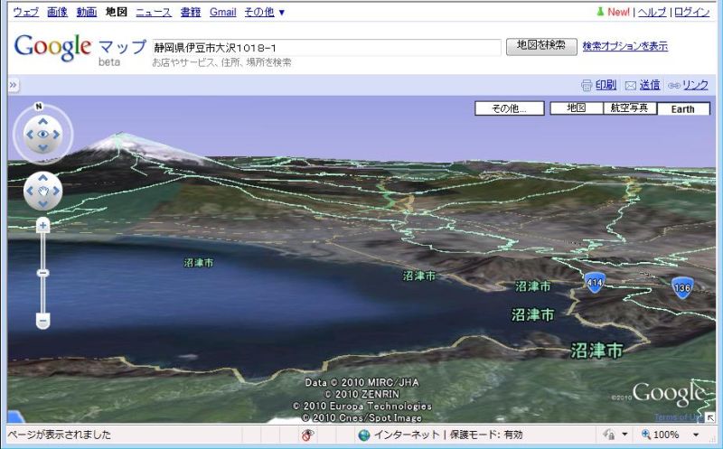Rotate the view right with the look joystick
Image resolution: width=723 pixels, height=449 pixels.
pos(56,135)
